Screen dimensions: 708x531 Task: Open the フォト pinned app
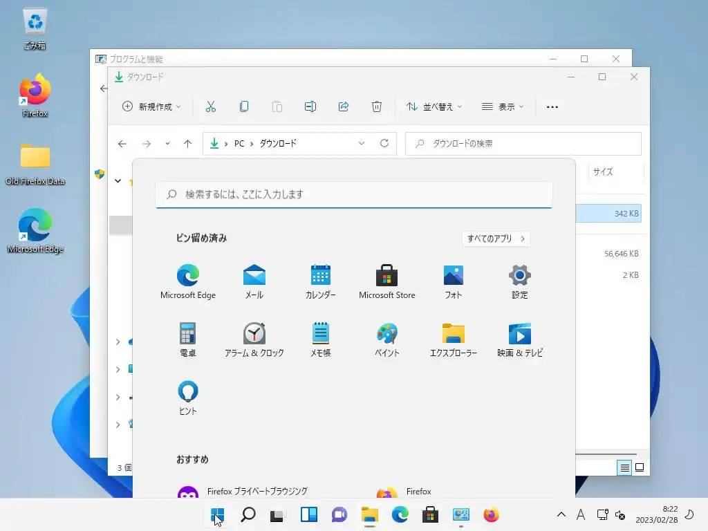pyautogui.click(x=454, y=282)
